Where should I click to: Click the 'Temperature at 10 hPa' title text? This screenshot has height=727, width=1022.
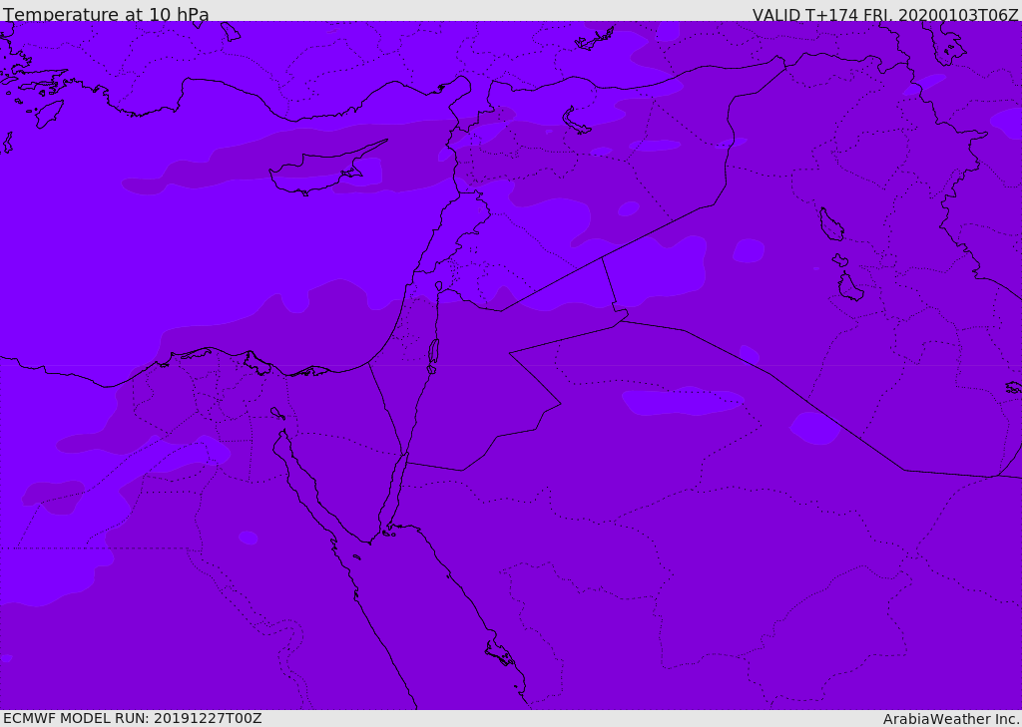[106, 14]
